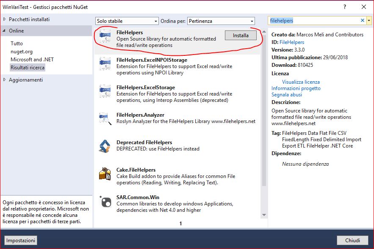Click the results list scroll down arrow

[x=264, y=215]
